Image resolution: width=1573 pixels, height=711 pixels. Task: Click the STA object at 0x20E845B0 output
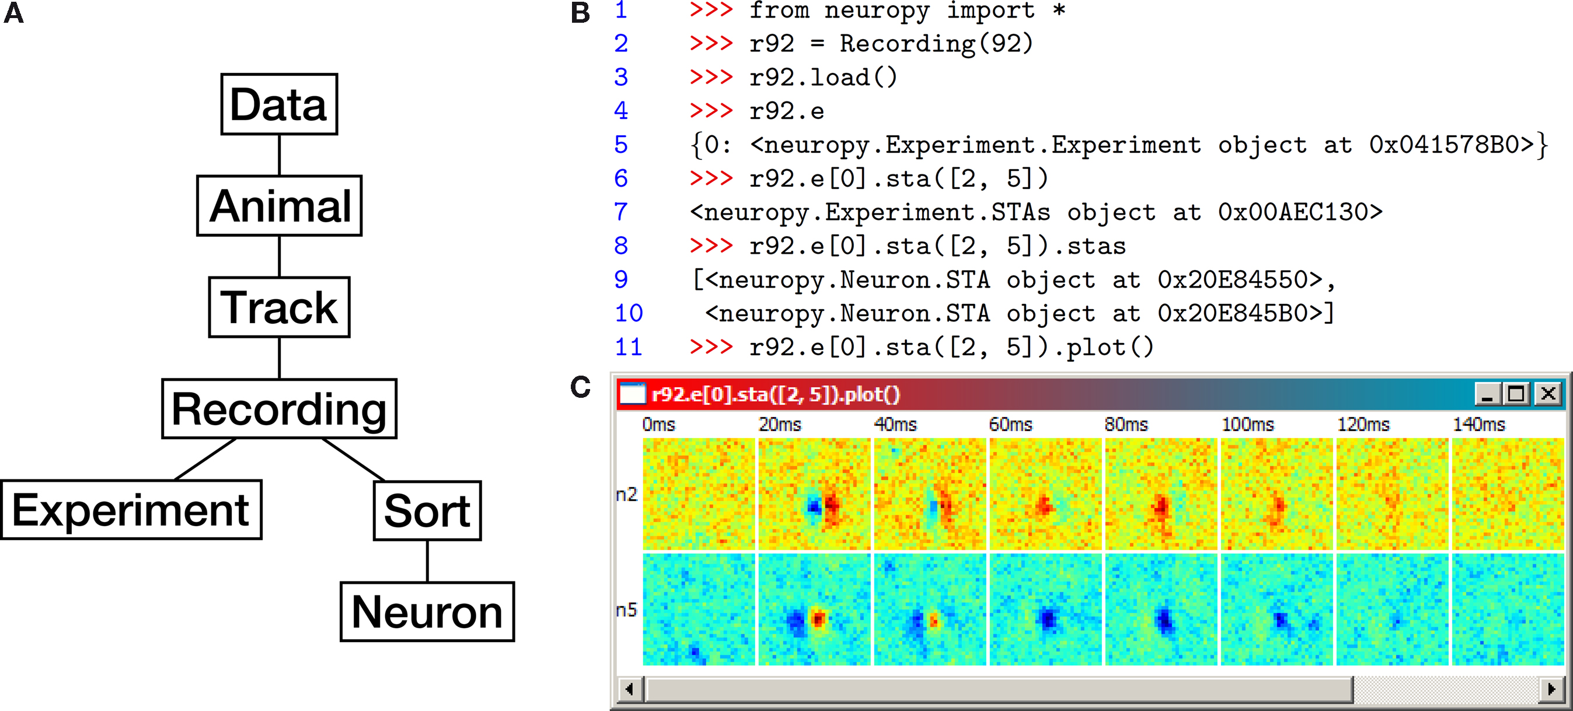1020,314
